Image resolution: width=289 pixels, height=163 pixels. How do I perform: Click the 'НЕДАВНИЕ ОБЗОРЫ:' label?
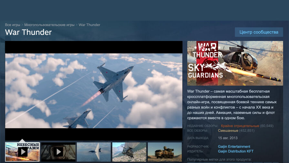pos(202,126)
